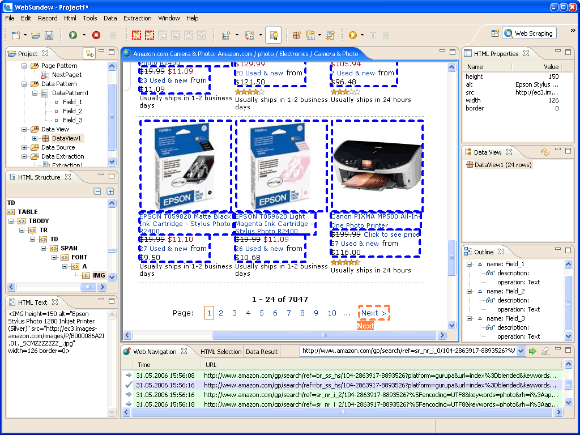Click the refresh icon in Data View panel
The image size is (580, 435).
coord(545,152)
